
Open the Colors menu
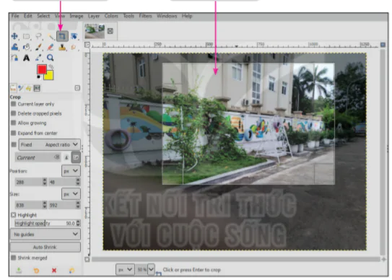[x=111, y=16]
